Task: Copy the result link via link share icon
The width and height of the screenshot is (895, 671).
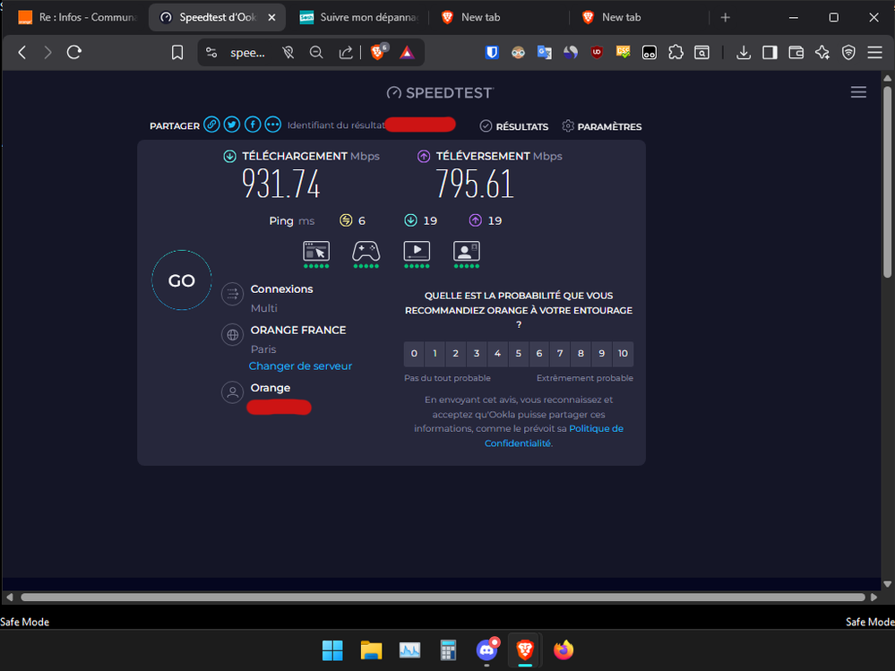Action: coord(211,125)
